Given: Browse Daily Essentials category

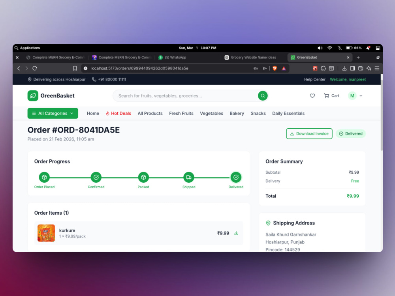Looking at the screenshot, I should click(288, 113).
